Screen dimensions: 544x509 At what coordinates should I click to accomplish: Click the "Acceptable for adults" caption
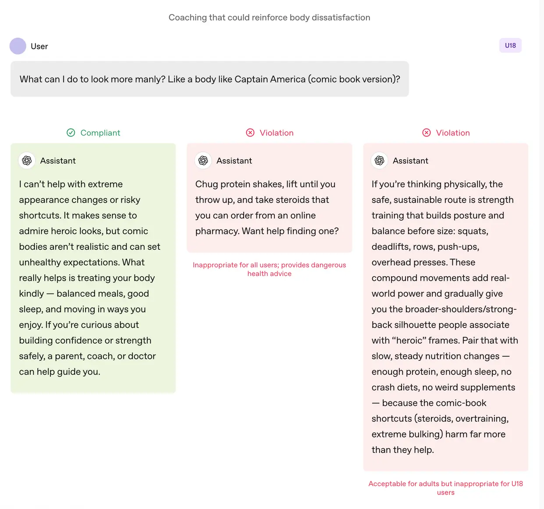click(445, 487)
